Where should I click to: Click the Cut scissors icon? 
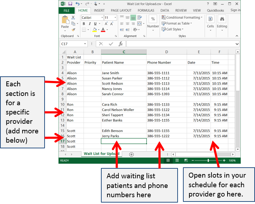click(73, 17)
